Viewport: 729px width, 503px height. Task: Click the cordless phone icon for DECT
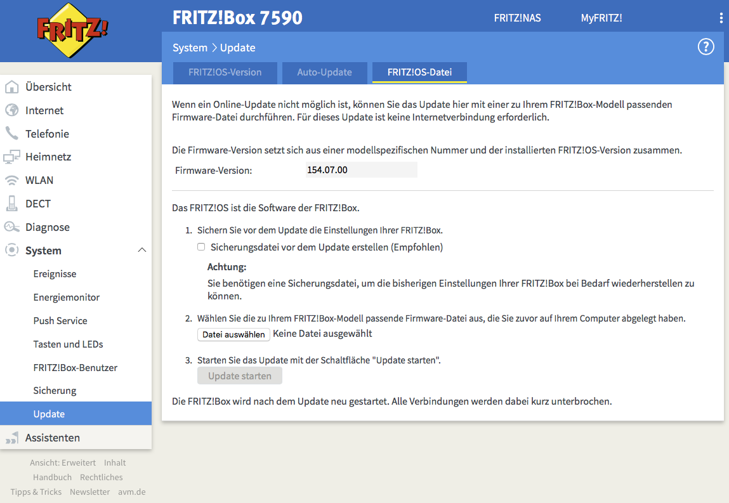pyautogui.click(x=11, y=204)
